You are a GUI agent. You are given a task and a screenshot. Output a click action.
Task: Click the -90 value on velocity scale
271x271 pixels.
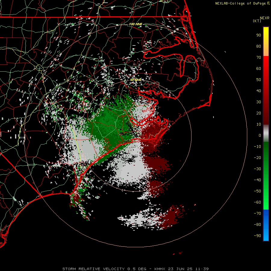pyautogui.click(x=257, y=236)
